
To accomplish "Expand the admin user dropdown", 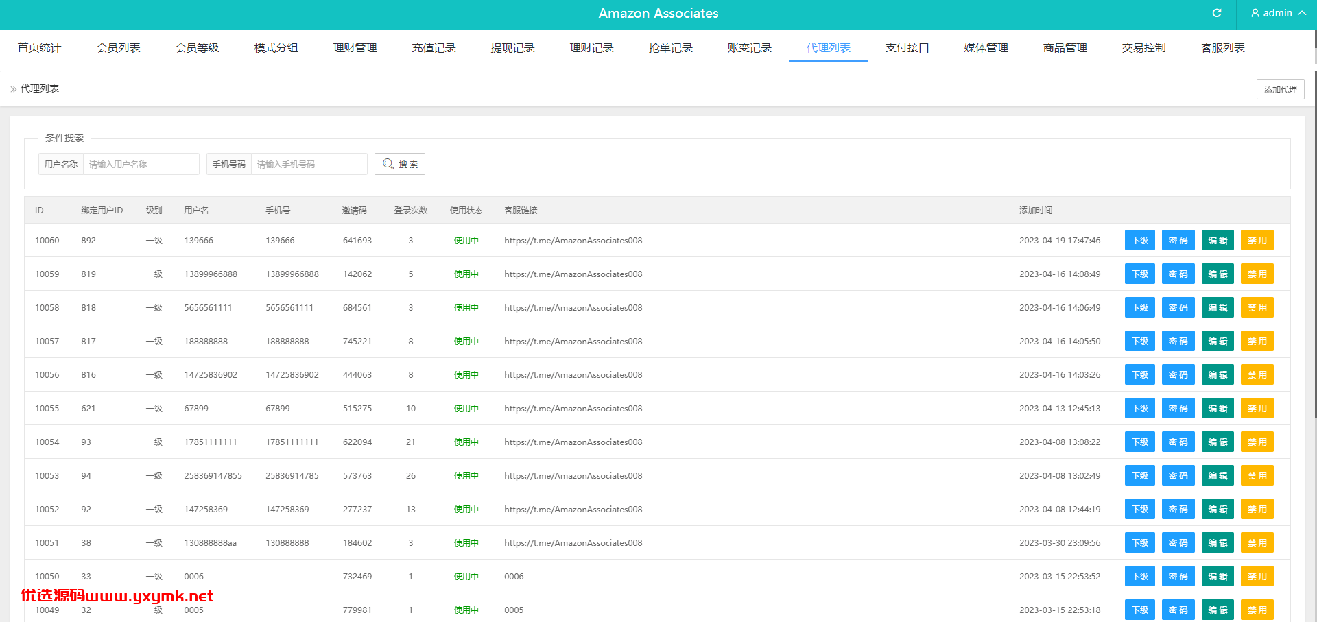I will 1279,13.
